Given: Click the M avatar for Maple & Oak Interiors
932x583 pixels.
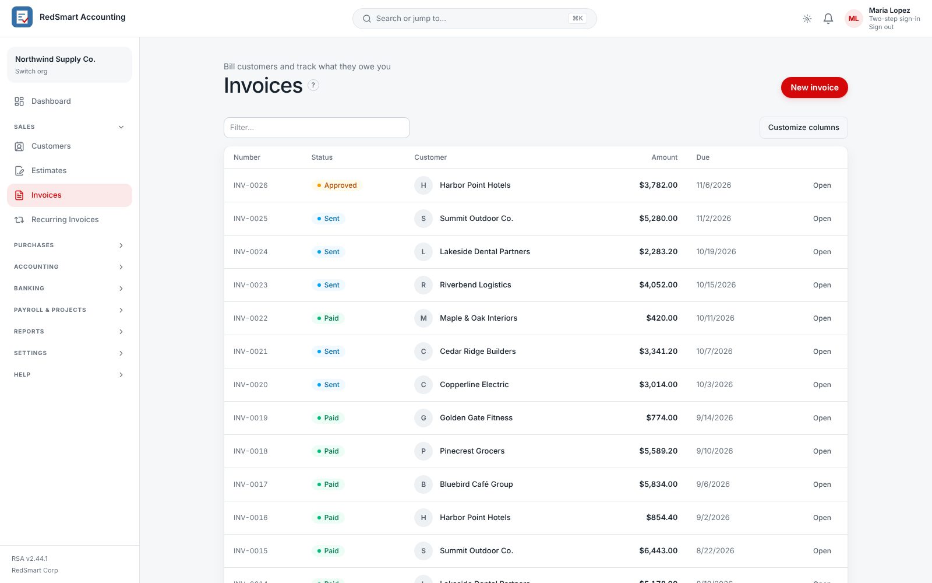Looking at the screenshot, I should click(423, 318).
